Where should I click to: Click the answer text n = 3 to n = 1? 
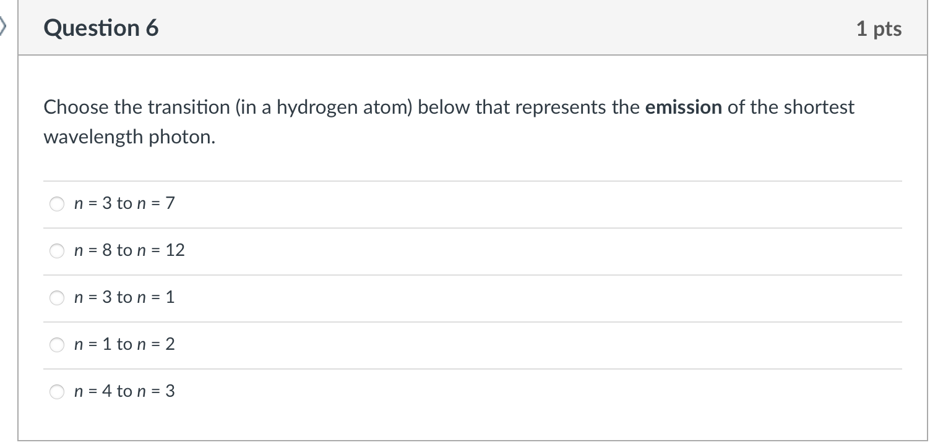pos(124,297)
